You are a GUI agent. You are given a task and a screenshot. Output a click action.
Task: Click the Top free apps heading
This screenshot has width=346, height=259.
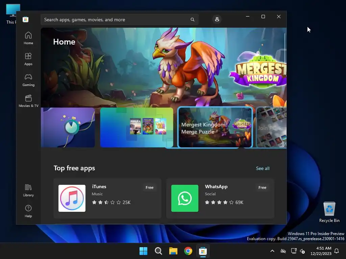[74, 168]
